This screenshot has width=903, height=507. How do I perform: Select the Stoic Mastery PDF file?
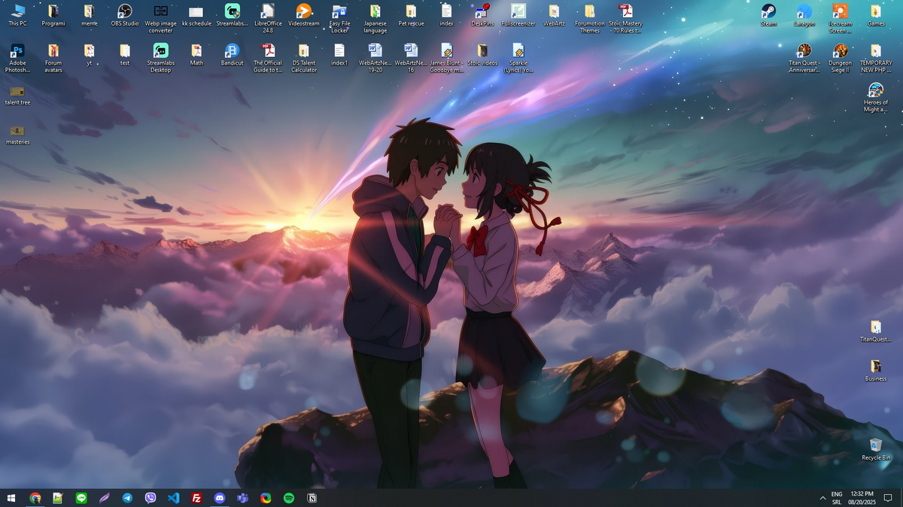(625, 19)
